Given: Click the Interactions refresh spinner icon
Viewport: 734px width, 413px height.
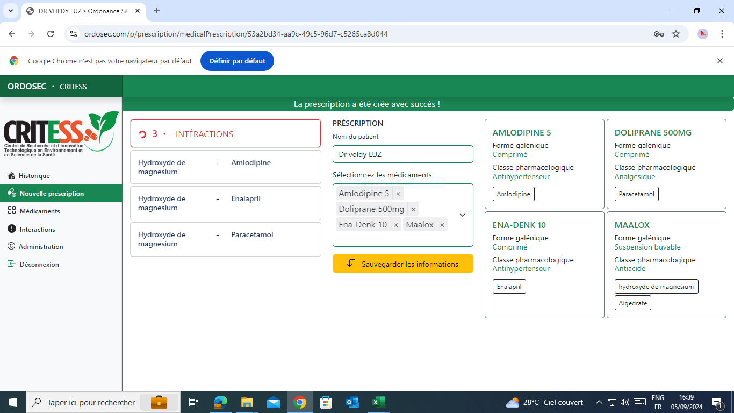Looking at the screenshot, I should pos(142,134).
